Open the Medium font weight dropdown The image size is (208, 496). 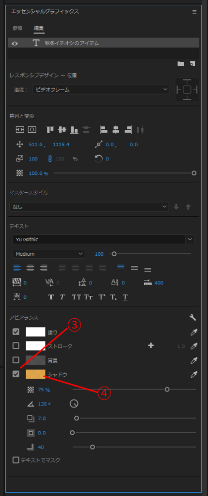(x=49, y=254)
